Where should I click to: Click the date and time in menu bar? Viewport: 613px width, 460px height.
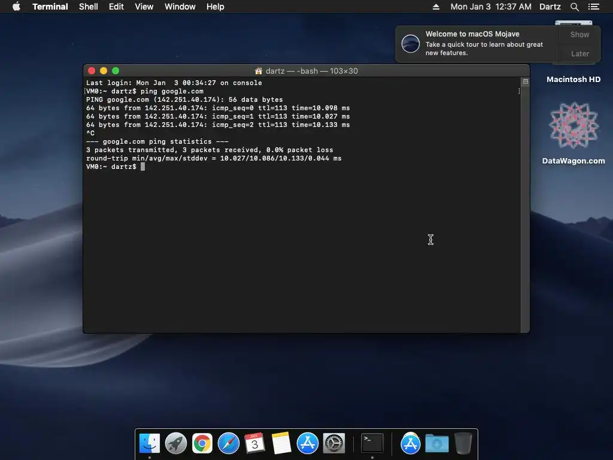click(x=491, y=7)
